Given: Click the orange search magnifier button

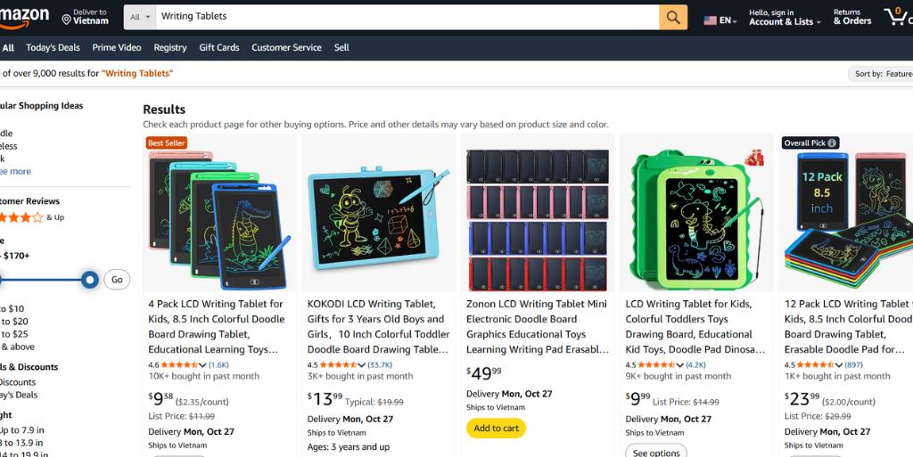Looking at the screenshot, I should pos(673,18).
